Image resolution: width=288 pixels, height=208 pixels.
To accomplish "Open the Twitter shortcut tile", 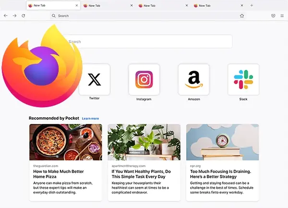I will pyautogui.click(x=95, y=80).
